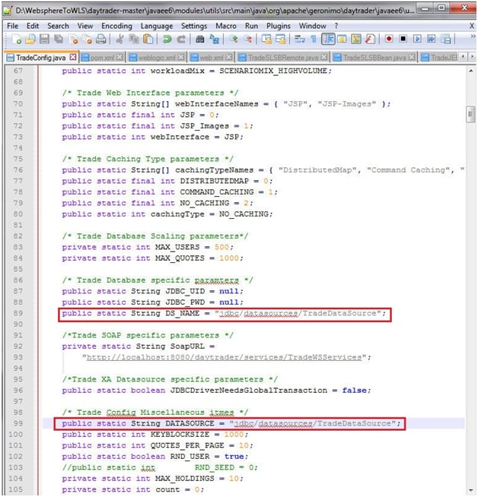Zoom out using the toolbar magnifier icon
The image size is (478, 497).
[248, 39]
